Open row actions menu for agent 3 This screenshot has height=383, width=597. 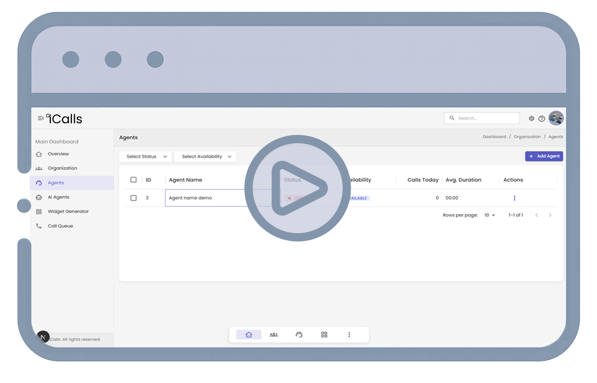coord(514,198)
